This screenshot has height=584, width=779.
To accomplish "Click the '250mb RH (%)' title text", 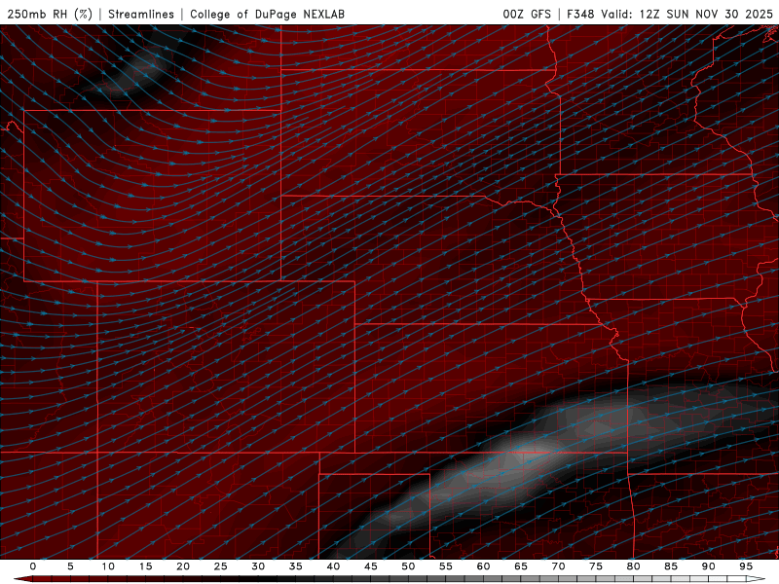I will (x=50, y=14).
